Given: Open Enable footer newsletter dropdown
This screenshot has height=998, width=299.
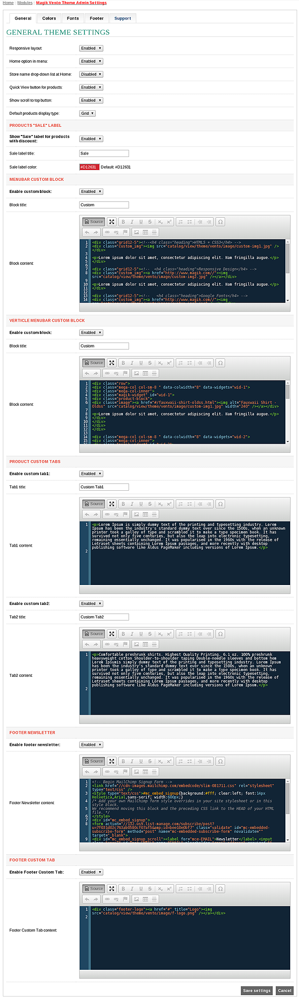Looking at the screenshot, I should (x=91, y=745).
